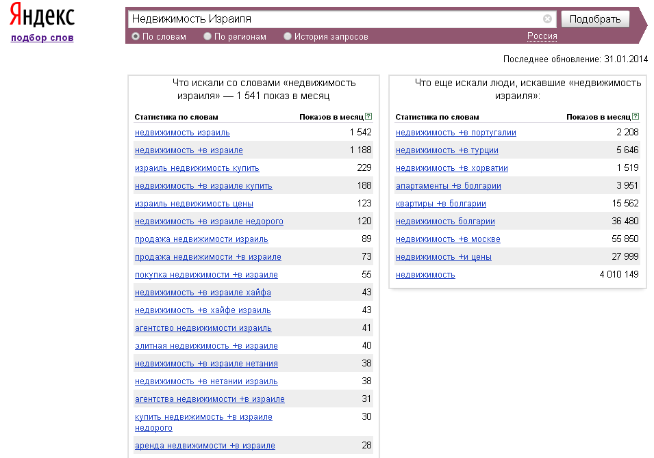Click the 1 542 impressions value
Viewport: 654px width, 458px height.
click(x=361, y=132)
